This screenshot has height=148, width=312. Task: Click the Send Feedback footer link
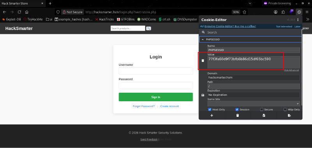tap(149, 139)
